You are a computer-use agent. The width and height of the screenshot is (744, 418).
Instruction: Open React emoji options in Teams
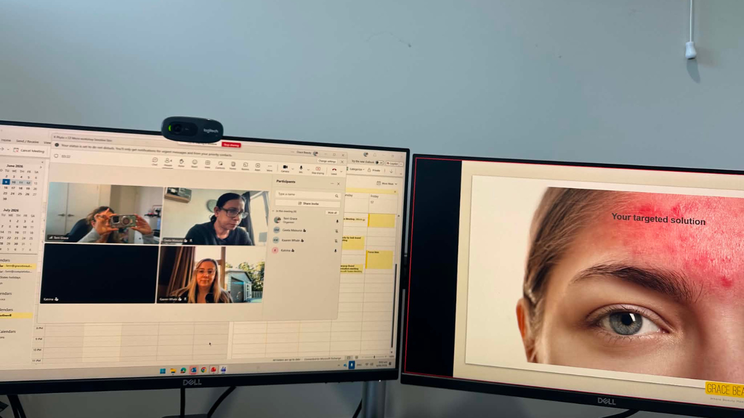[x=194, y=163]
